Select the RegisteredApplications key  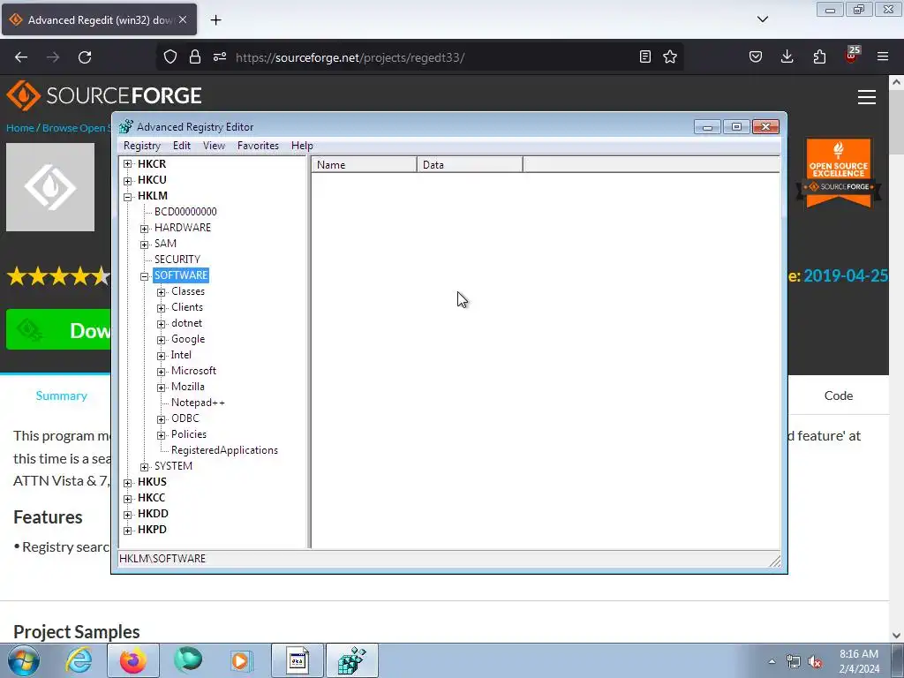(224, 450)
